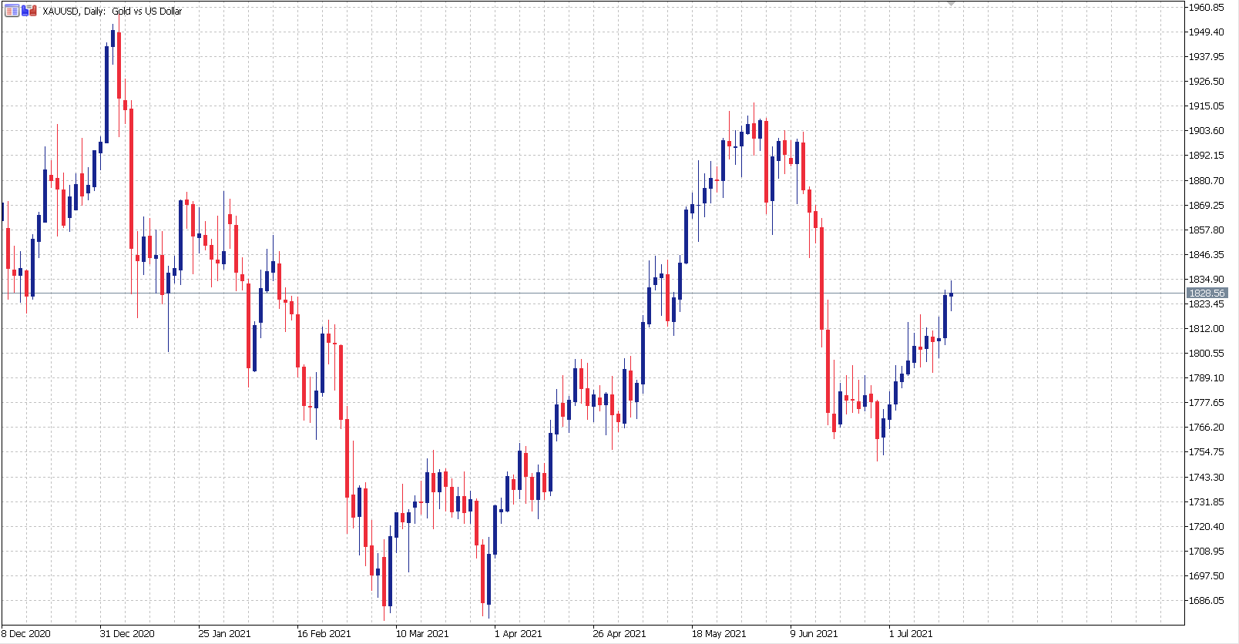Click the 18 May 2021 date label
Viewport: 1239px width, 644px height.
[x=719, y=634]
